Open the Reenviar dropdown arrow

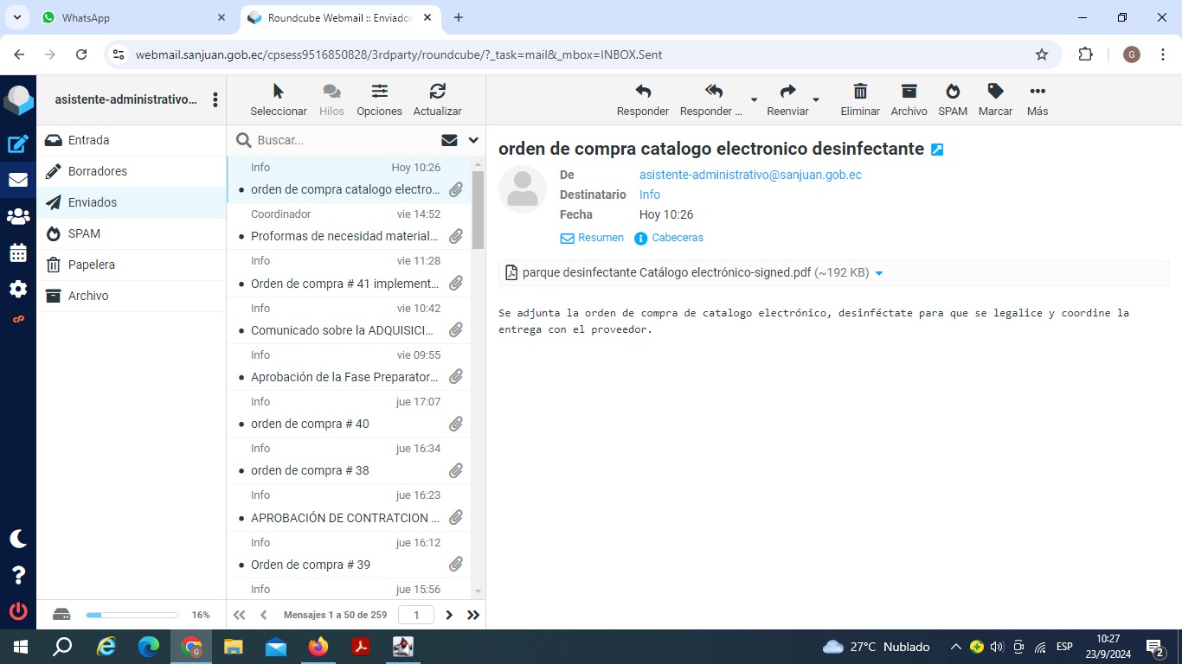(x=816, y=100)
